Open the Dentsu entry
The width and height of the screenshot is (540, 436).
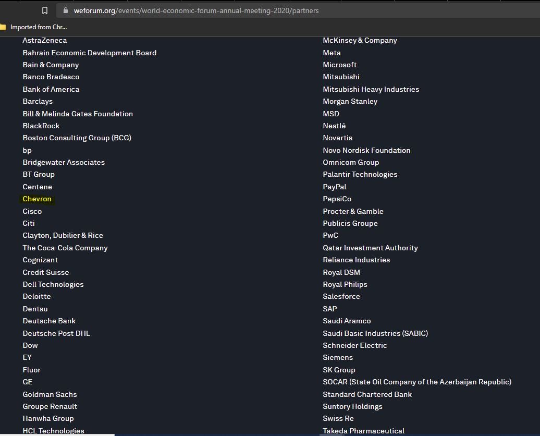click(35, 309)
